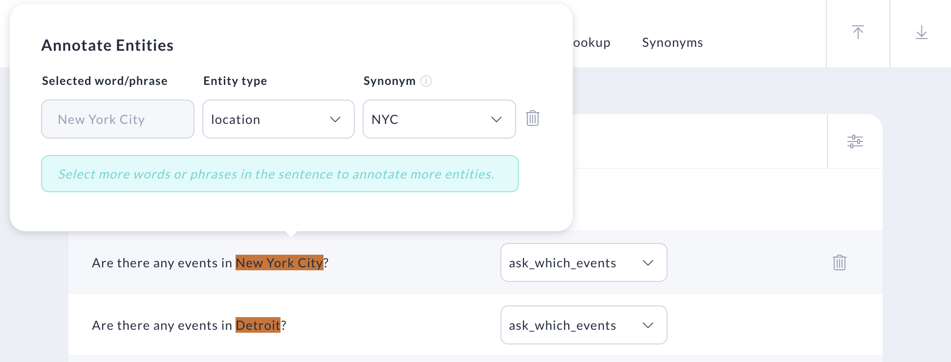Change the intent for the New York City sentence
This screenshot has width=951, height=362.
584,262
